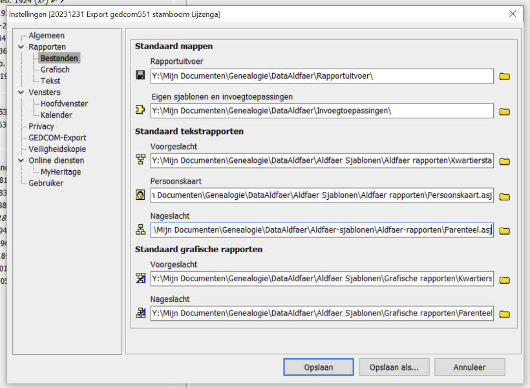Go to MyHeritage settings
Image resolution: width=530 pixels, height=388 pixels.
point(61,172)
